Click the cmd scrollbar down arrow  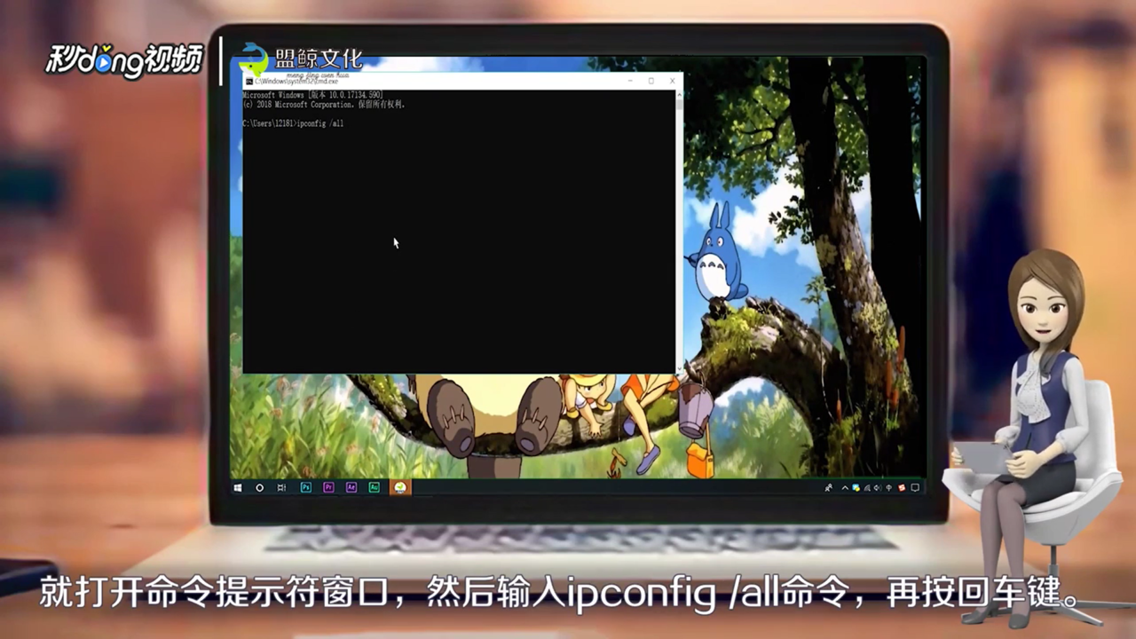click(x=680, y=369)
